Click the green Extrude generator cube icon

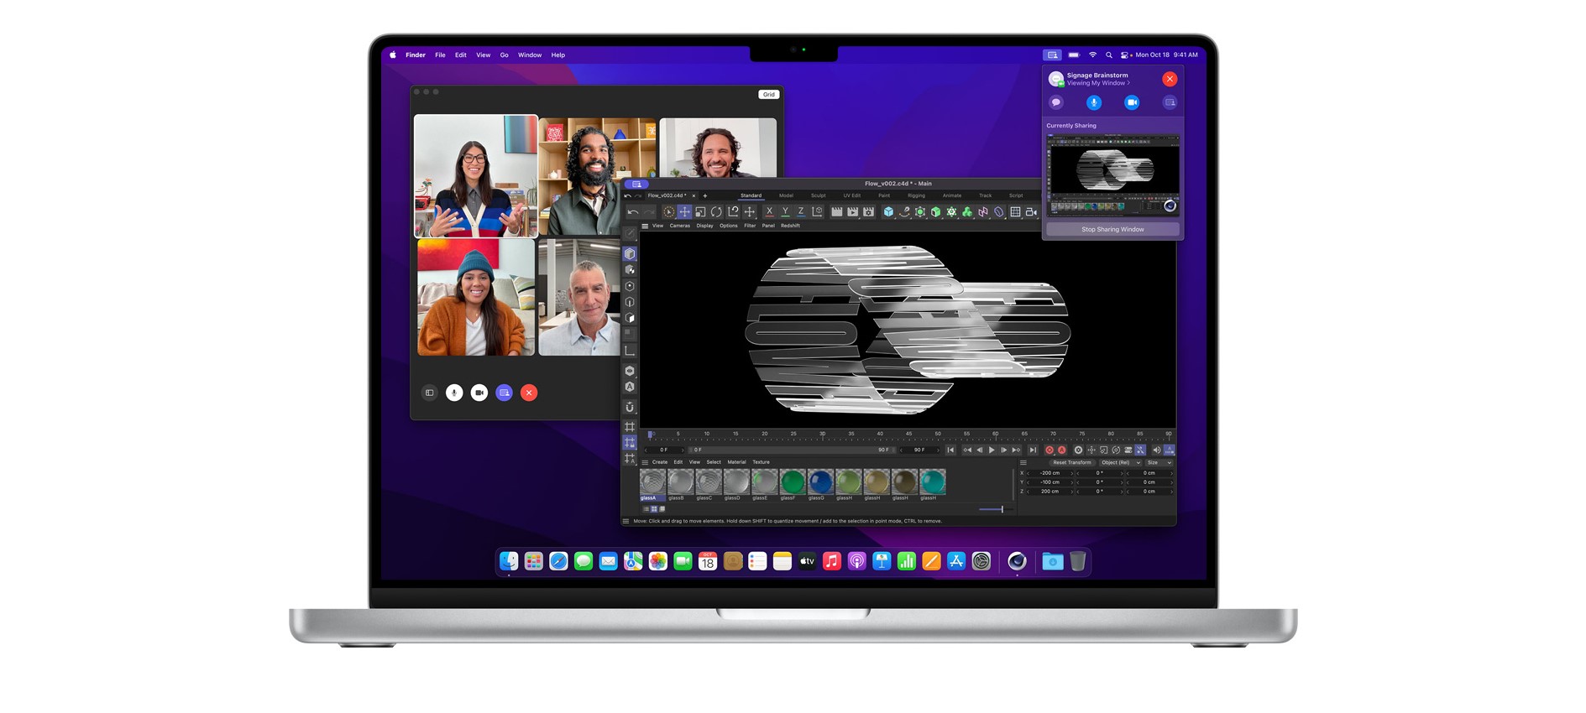(x=935, y=212)
